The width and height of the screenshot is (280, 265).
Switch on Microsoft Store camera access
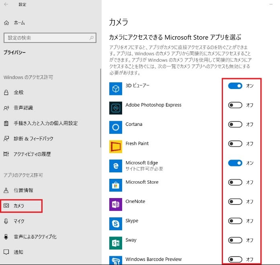pos(235,182)
